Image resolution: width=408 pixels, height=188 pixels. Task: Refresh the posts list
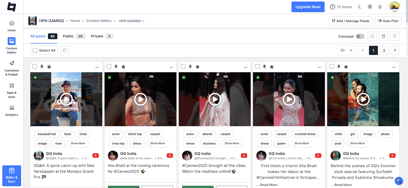[x=65, y=50]
